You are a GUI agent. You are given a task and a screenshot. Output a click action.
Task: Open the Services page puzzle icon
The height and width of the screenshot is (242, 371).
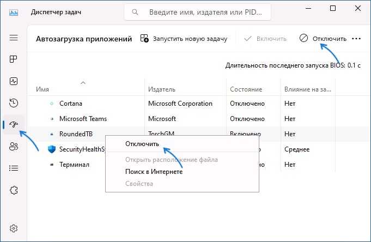pos(14,190)
